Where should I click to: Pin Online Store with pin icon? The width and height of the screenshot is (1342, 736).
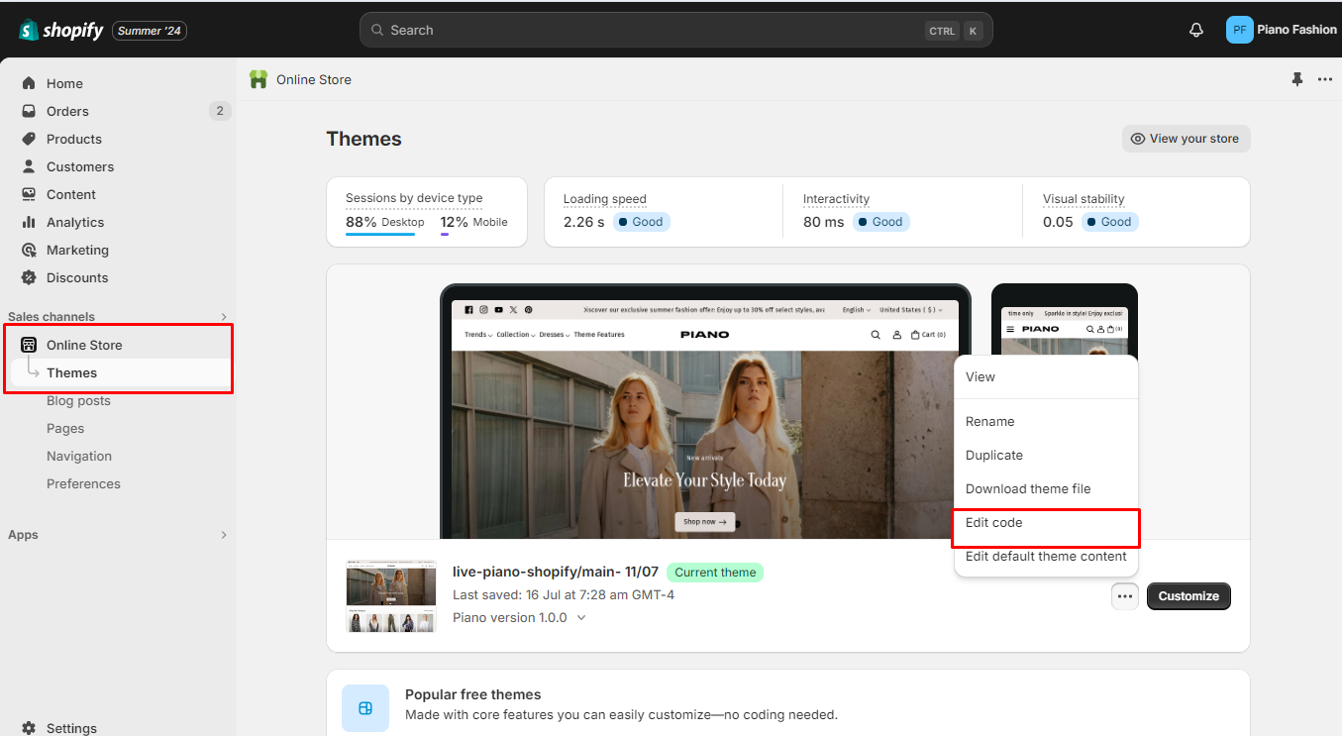coord(1297,79)
